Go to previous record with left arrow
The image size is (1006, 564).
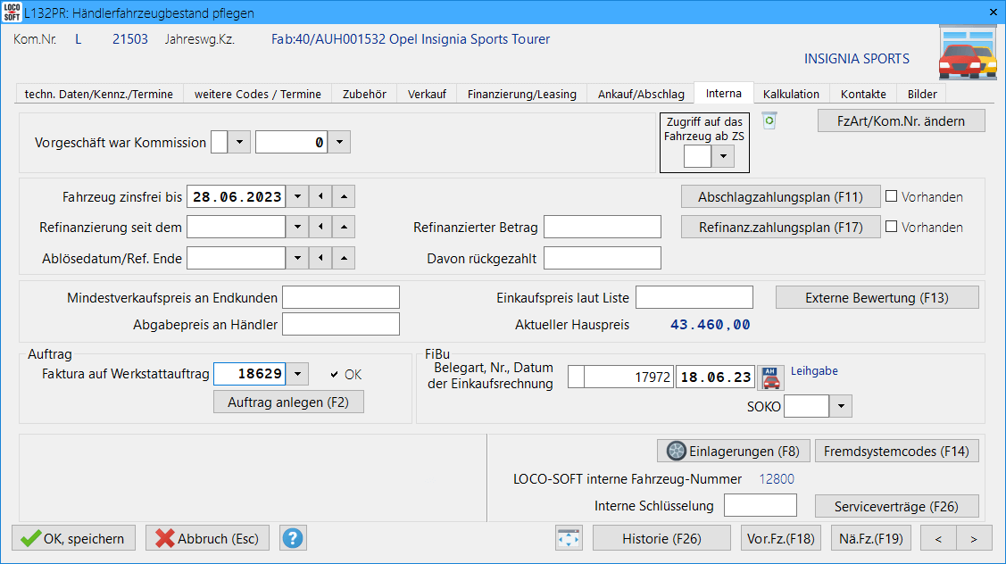[938, 538]
